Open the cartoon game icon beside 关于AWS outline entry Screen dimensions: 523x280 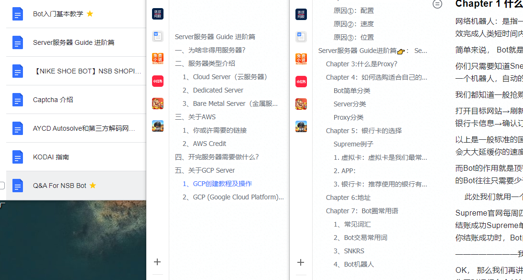tap(158, 104)
